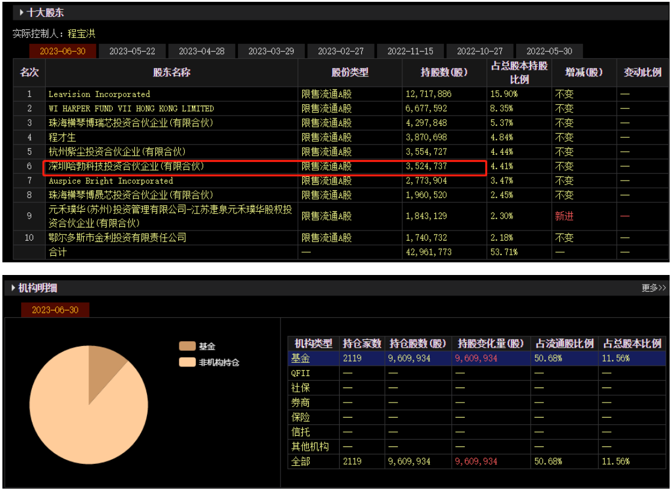Switch to the 2022-10-27 date tab
Image resolution: width=672 pixels, height=491 pixels.
[x=480, y=51]
